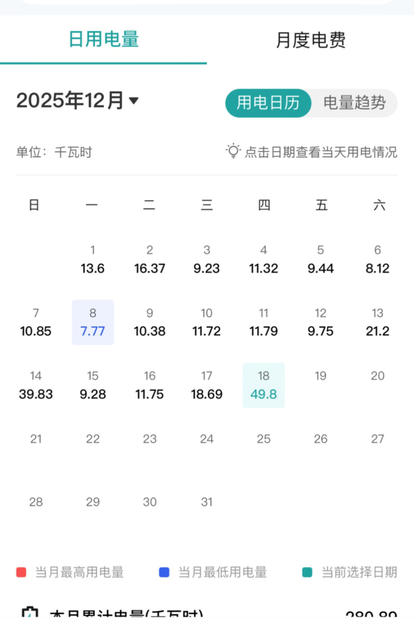Tap calendar date 20
This screenshot has width=414, height=638.
378,376
